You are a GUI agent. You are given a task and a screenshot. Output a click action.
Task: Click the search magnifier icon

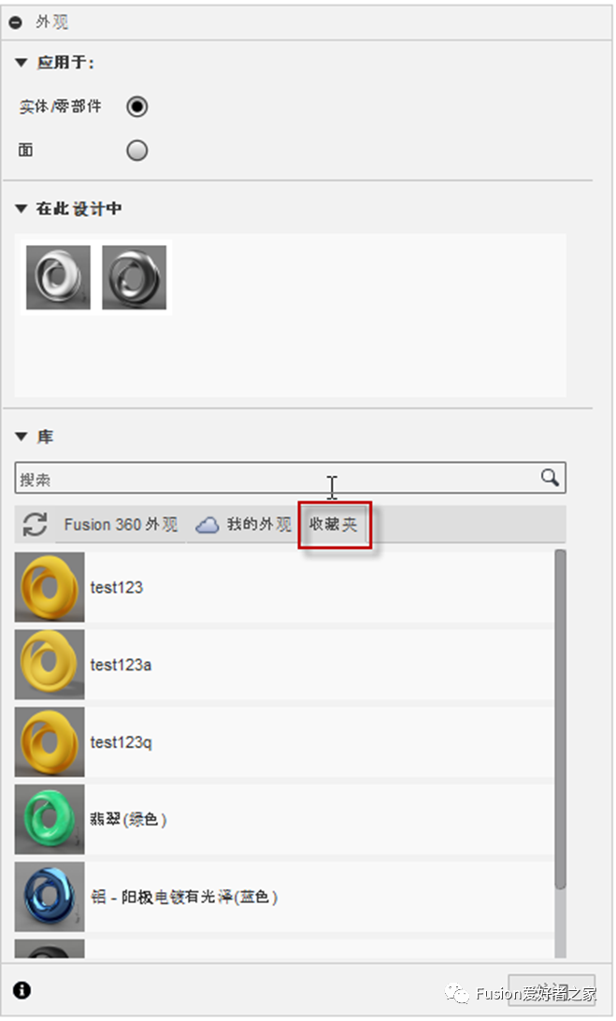(551, 478)
